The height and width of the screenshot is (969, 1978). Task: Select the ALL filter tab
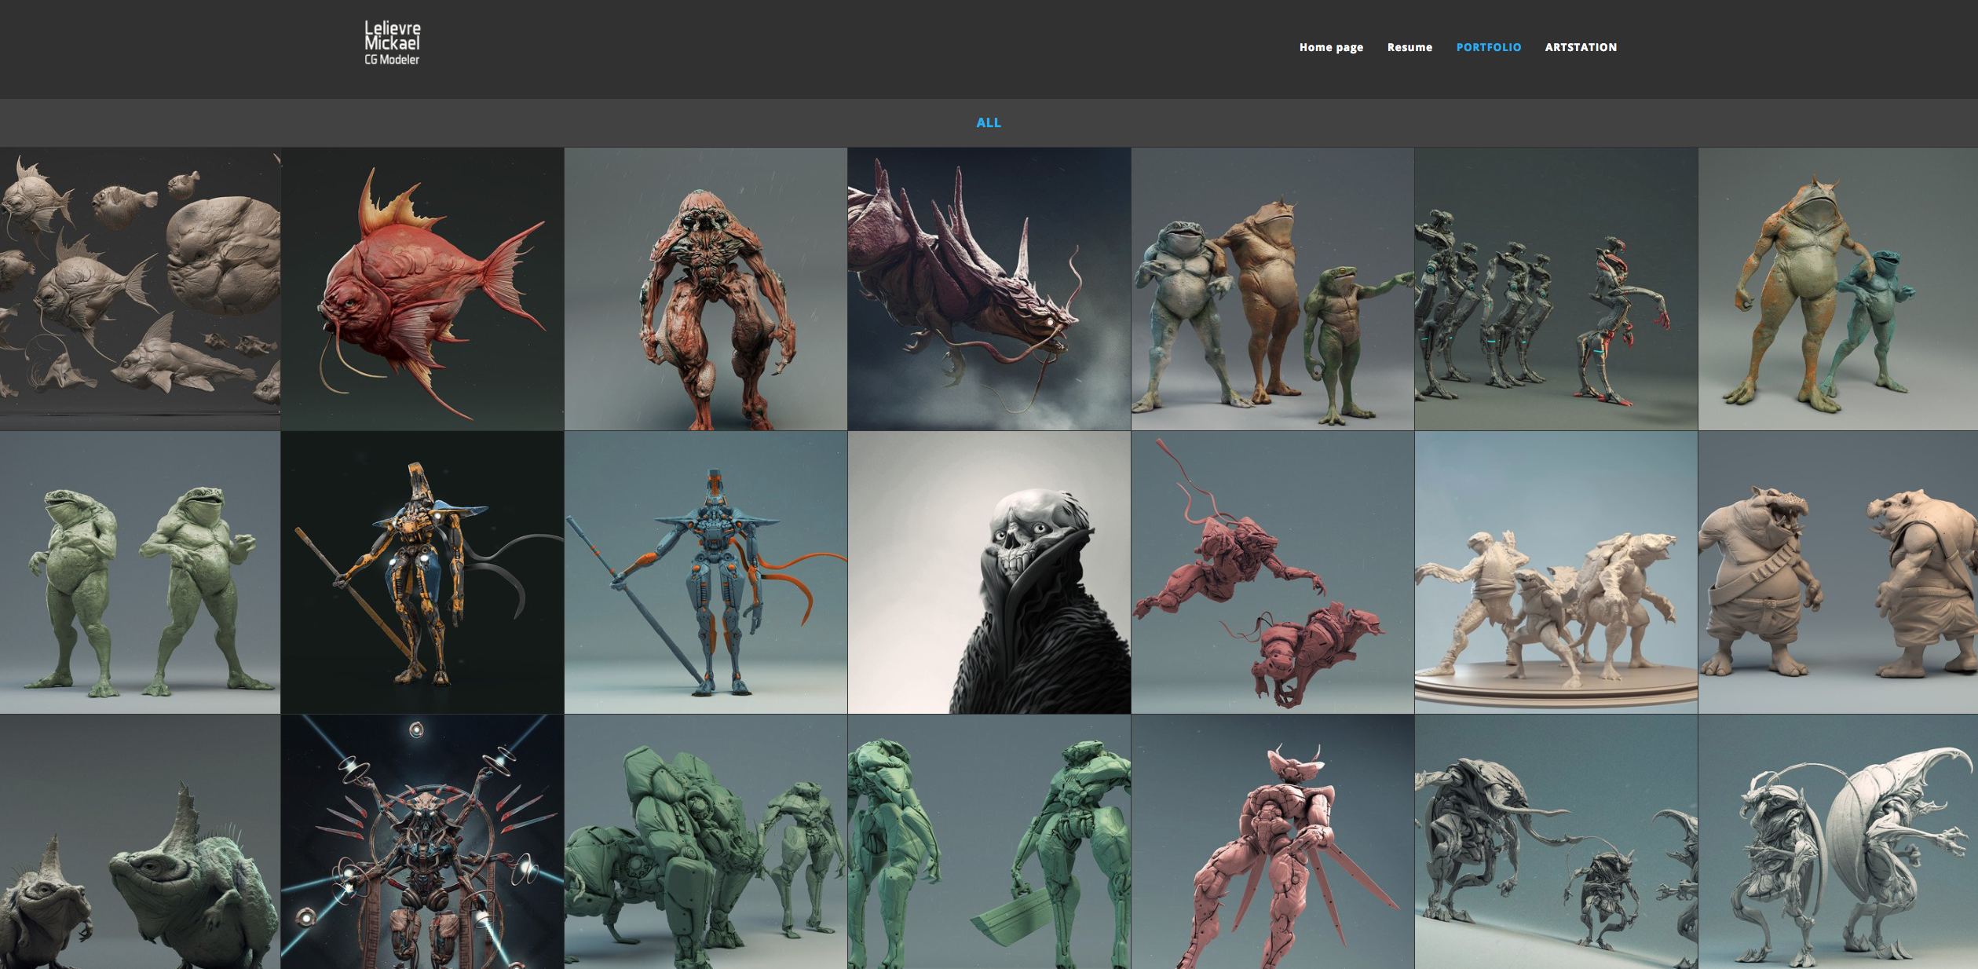click(988, 122)
